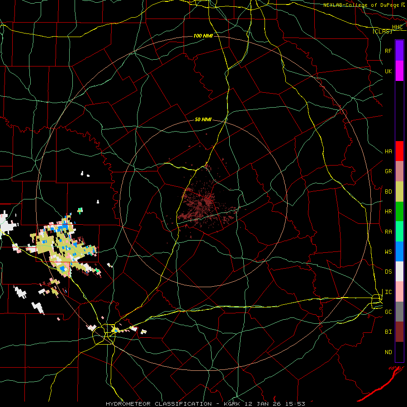Click the '100 NMI' range ring label
Screen dimensions: 407x407
tap(203, 36)
